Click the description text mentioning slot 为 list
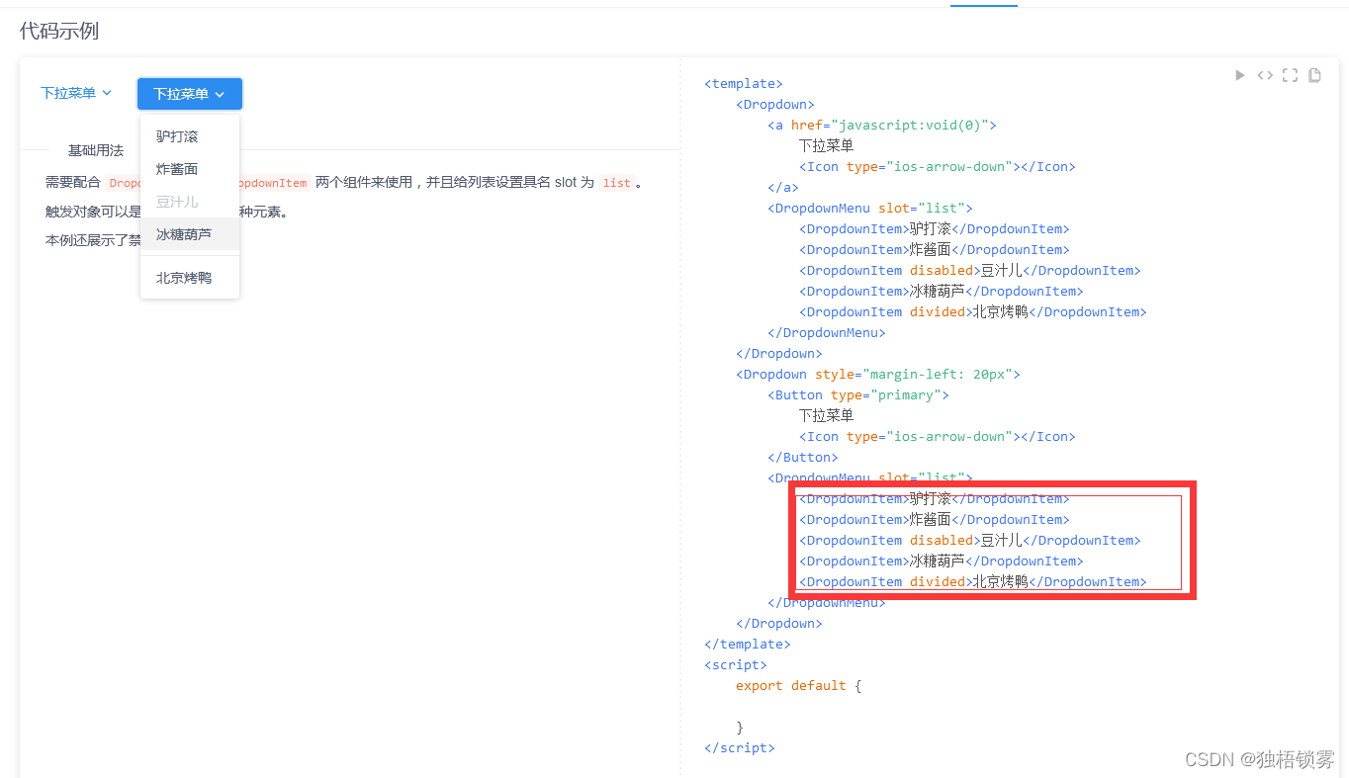This screenshot has width=1349, height=778. coord(345,183)
